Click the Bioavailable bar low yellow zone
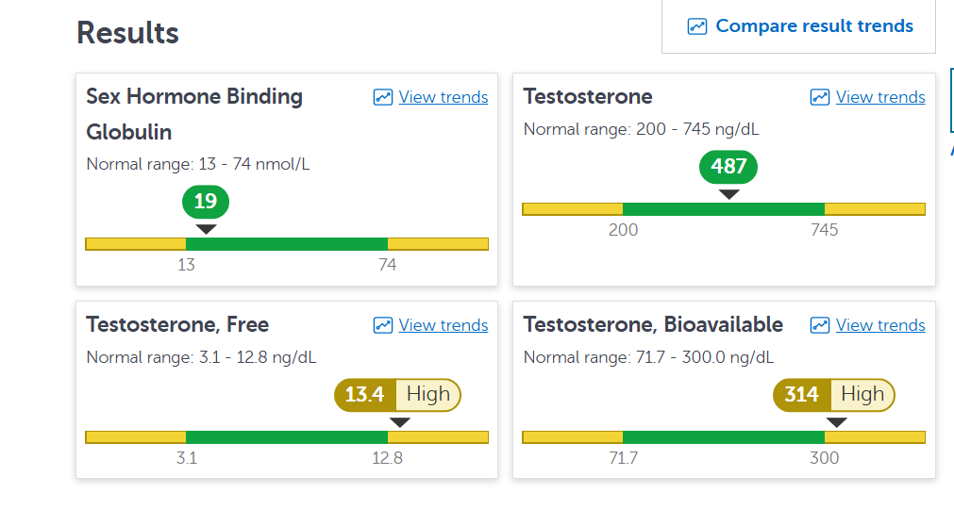954x509 pixels. coord(573,437)
